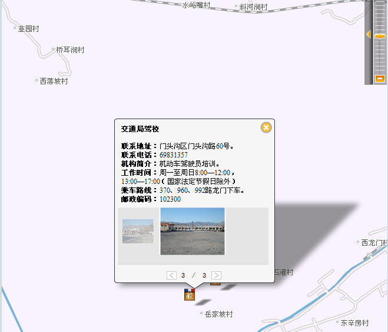Click the partly hidden marker behind popup tail

215,284
